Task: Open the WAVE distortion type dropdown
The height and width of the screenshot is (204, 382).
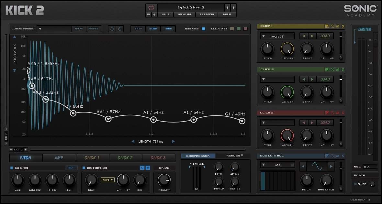Action: (x=107, y=180)
